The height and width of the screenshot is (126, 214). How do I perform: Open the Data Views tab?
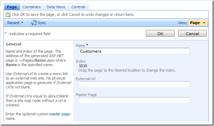coord(56,7)
